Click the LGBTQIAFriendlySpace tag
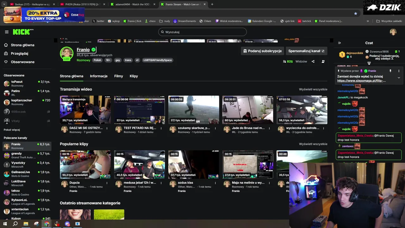The width and height of the screenshot is (405, 228). click(x=158, y=60)
